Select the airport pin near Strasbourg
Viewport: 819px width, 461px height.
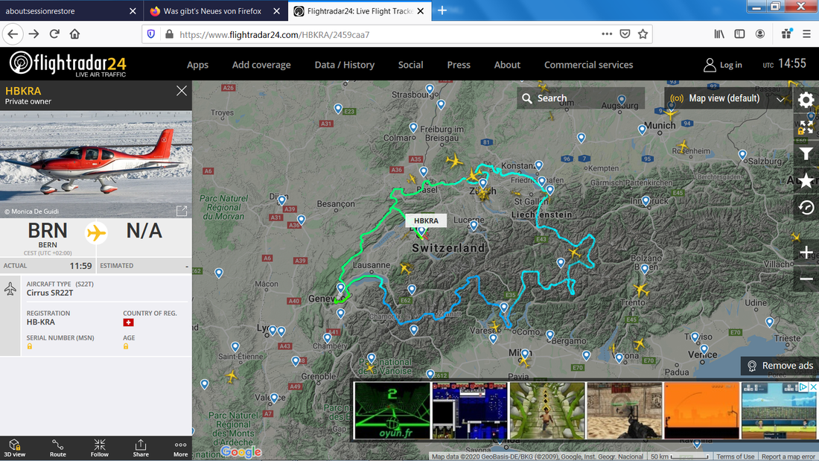click(430, 89)
